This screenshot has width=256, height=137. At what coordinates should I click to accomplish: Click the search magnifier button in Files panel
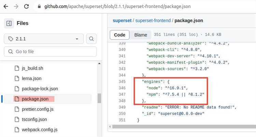pos(91,39)
